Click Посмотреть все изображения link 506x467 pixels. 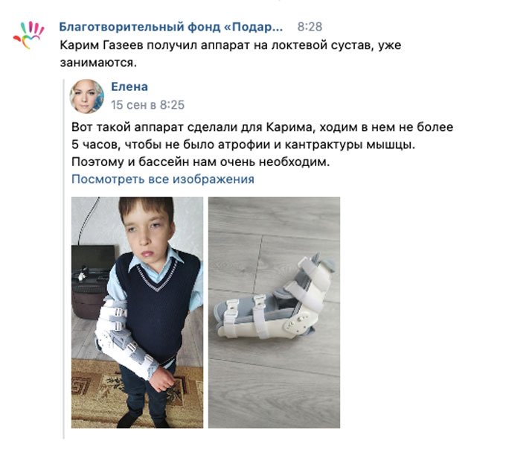pyautogui.click(x=163, y=179)
